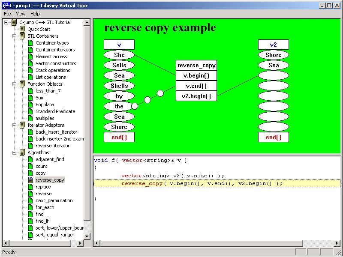The height and width of the screenshot is (257, 343).
Task: Click the find_if page icon
Action: (x=30, y=221)
